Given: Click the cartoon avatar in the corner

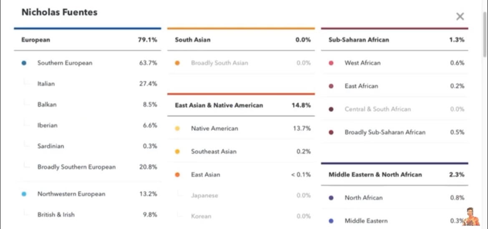Looking at the screenshot, I should point(471,216).
